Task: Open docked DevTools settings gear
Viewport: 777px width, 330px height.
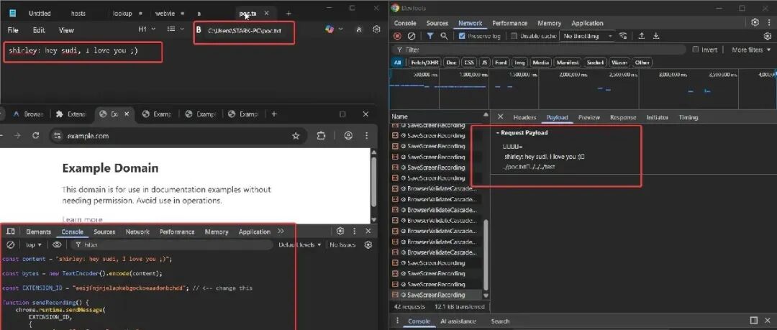Action: pos(340,232)
